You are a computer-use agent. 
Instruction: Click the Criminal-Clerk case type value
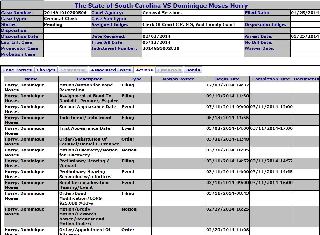click(x=61, y=19)
